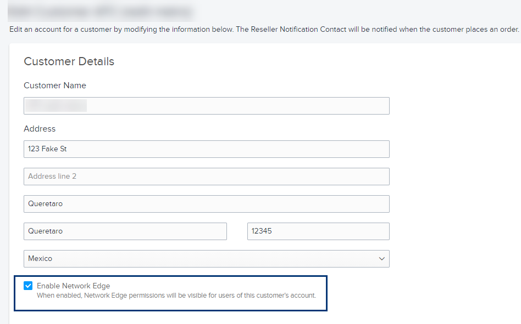Click the Customer Name field label
The image size is (521, 324).
(x=55, y=86)
